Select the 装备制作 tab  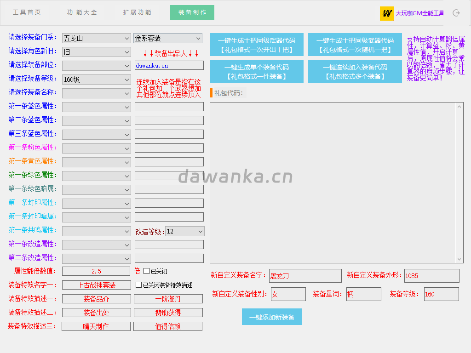pos(192,12)
